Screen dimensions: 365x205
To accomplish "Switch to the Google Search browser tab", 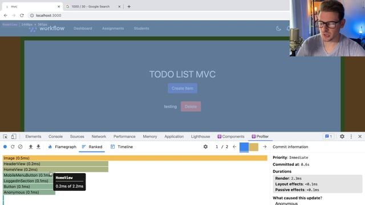I will click(x=90, y=6).
